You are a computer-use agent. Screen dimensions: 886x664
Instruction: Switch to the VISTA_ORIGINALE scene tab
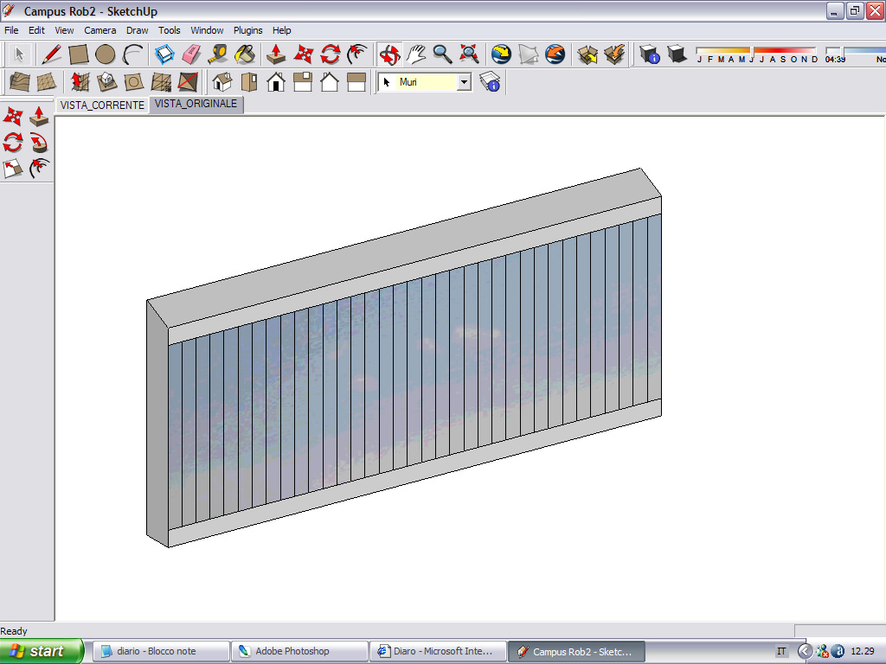click(x=196, y=104)
